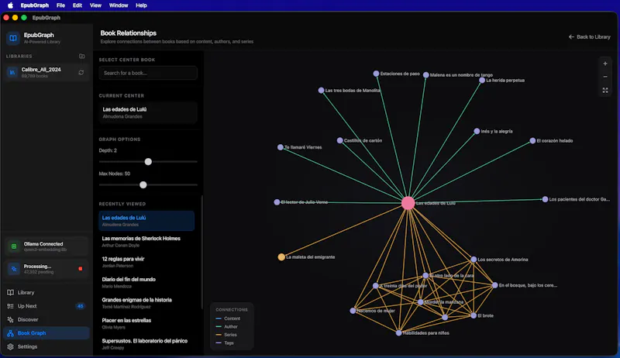This screenshot has width=620, height=358.
Task: Select the Nacemos de mujer node
Action: (x=353, y=311)
